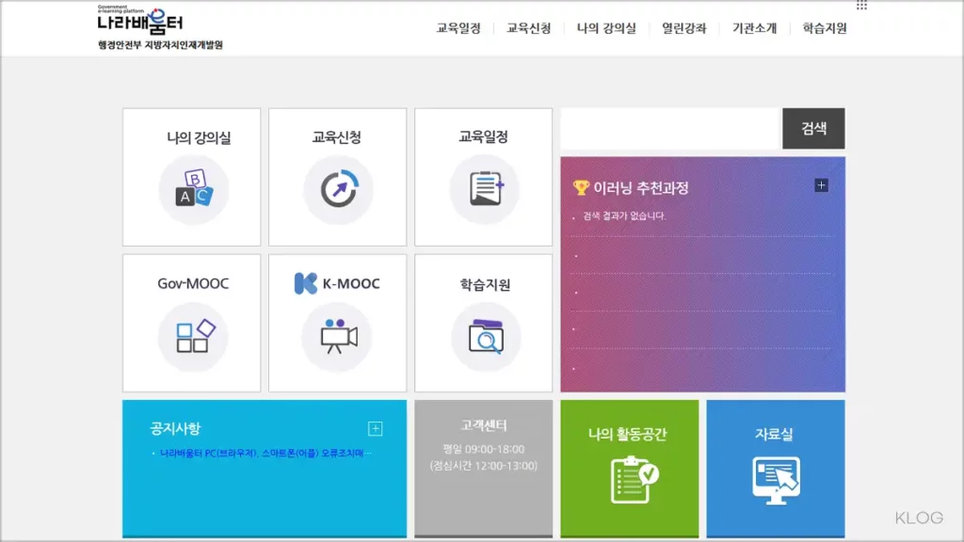Click the K-MOOC blue K logo

[306, 283]
